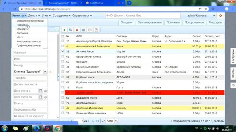Expand the Клиенты menu
Viewport: 236px width, 132px height.
(20, 15)
